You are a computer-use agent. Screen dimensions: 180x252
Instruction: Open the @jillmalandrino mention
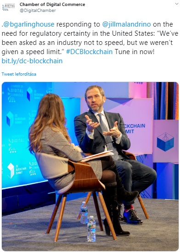pos(126,24)
